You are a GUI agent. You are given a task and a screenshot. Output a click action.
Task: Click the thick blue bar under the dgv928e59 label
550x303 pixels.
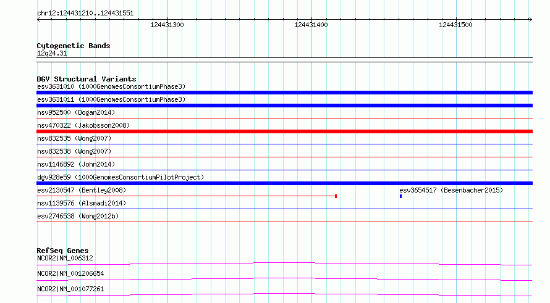(284, 183)
